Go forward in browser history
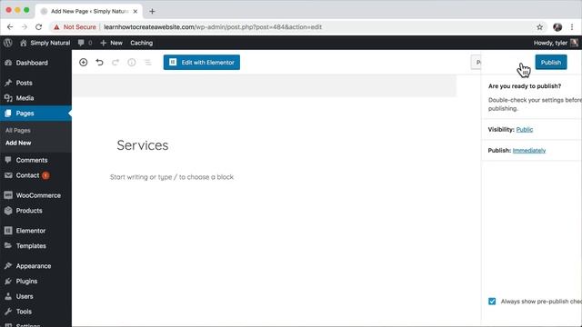The width and height of the screenshot is (582, 327). pyautogui.click(x=25, y=27)
